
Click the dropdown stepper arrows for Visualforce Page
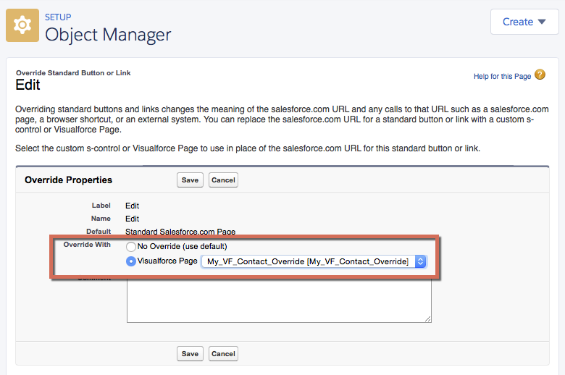421,261
